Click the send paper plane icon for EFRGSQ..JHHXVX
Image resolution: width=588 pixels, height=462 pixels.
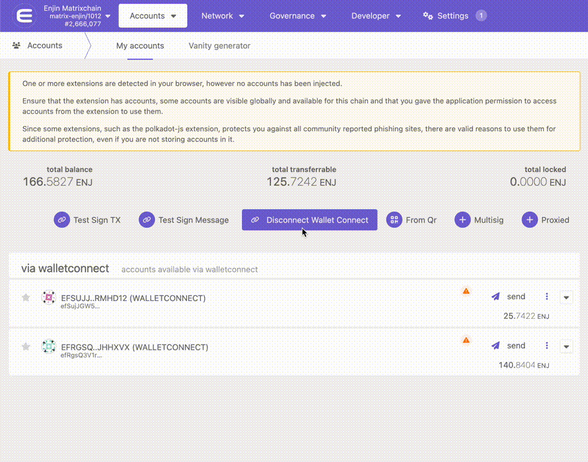tap(496, 346)
